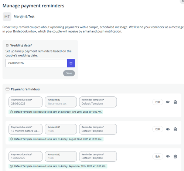This screenshot has width=184, height=171.
Task: Preview the 12/09/2025 reminder via eye icon
Action: [168, 157]
